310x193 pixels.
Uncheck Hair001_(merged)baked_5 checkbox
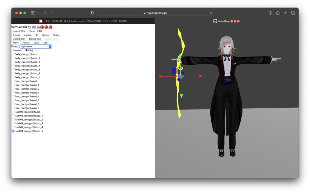tap(13, 131)
